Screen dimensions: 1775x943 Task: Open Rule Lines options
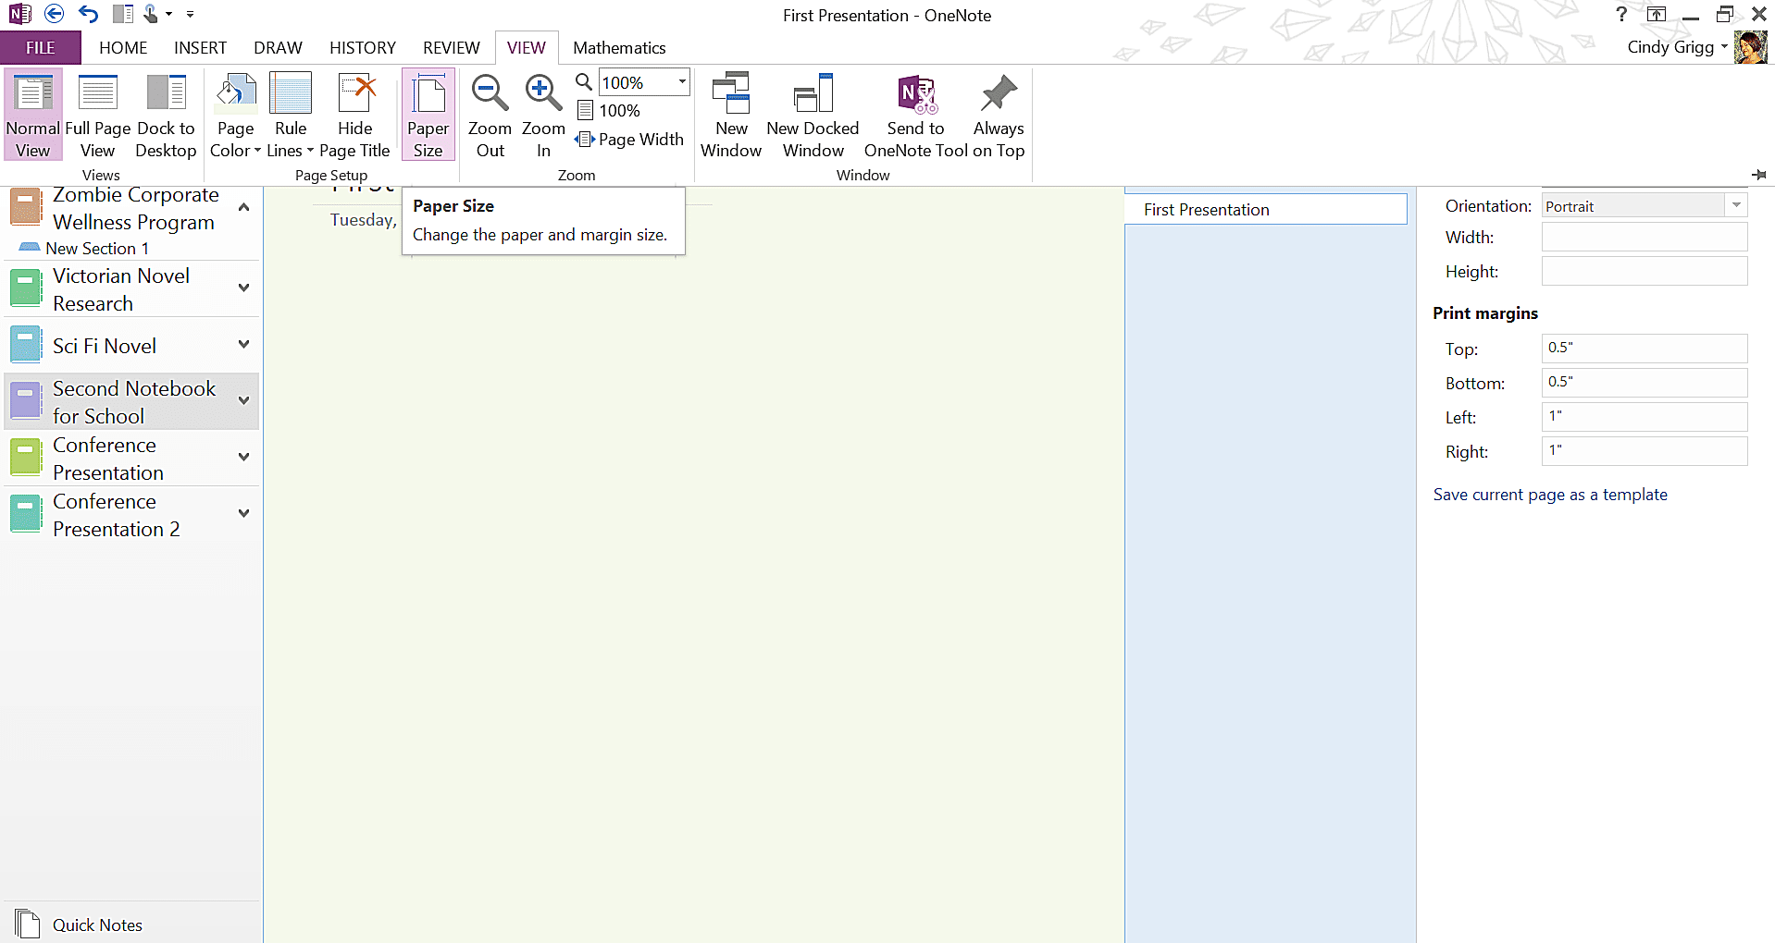[x=291, y=115]
